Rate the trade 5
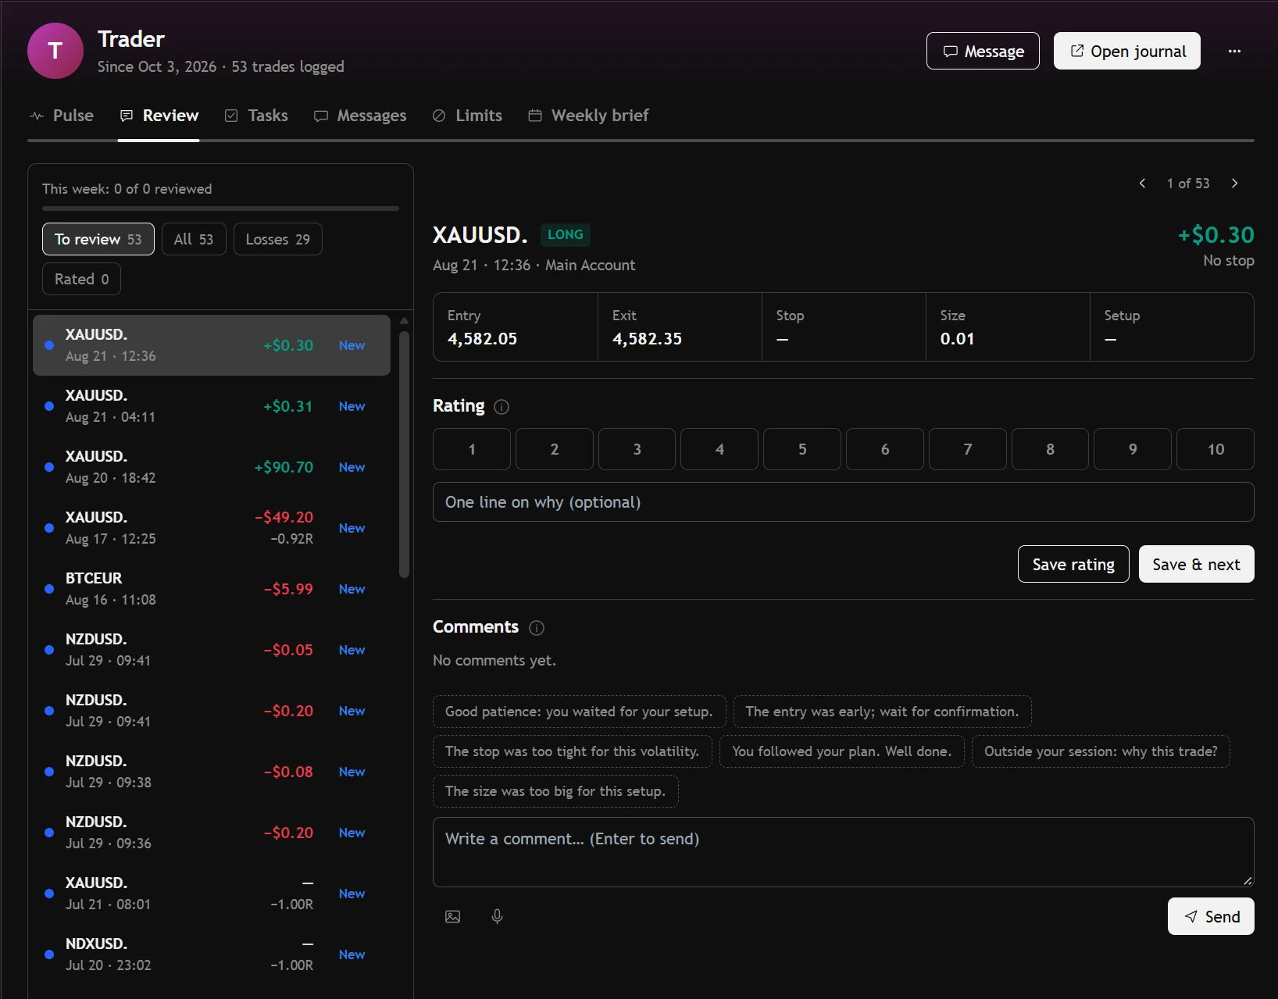 point(802,449)
